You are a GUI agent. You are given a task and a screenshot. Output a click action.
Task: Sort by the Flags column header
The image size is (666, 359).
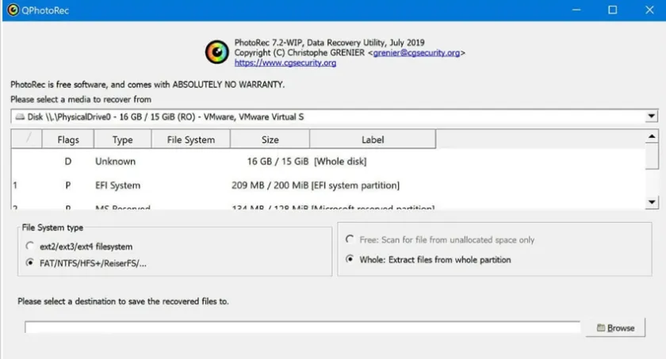[68, 139]
